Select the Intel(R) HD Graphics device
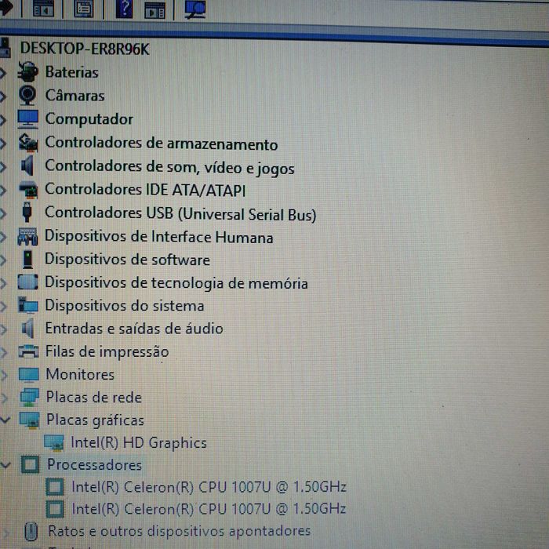The height and width of the screenshot is (549, 549). (x=139, y=443)
